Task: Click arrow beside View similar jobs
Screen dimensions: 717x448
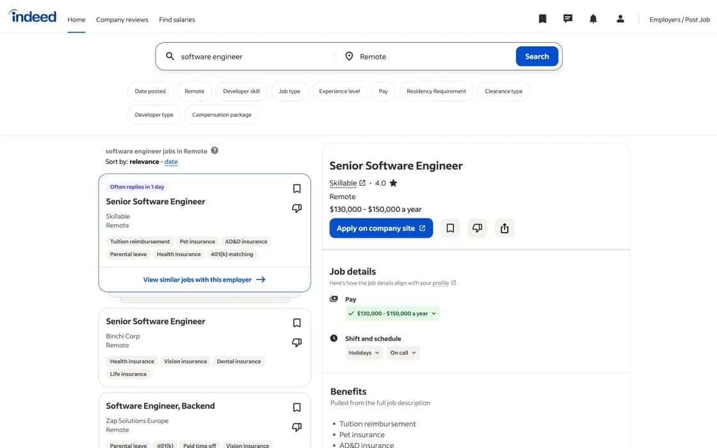Action: pyautogui.click(x=261, y=279)
